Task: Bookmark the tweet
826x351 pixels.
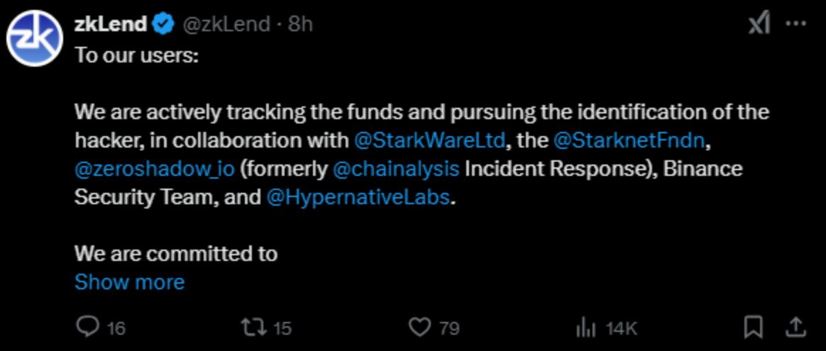Action: coord(754,328)
